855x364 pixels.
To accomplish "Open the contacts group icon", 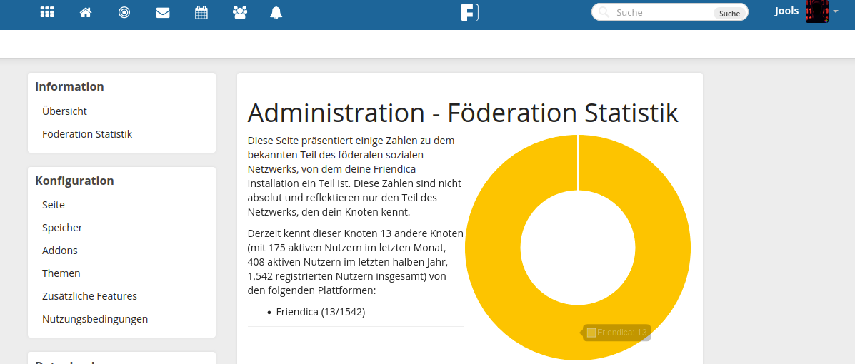I will [x=239, y=12].
